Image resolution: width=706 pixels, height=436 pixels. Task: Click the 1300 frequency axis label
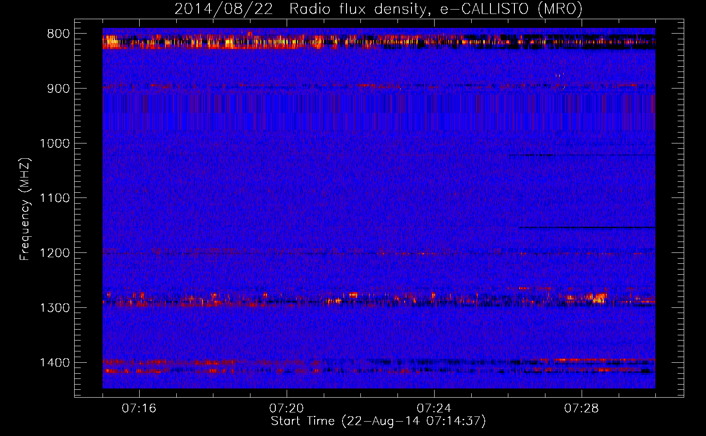pos(55,308)
